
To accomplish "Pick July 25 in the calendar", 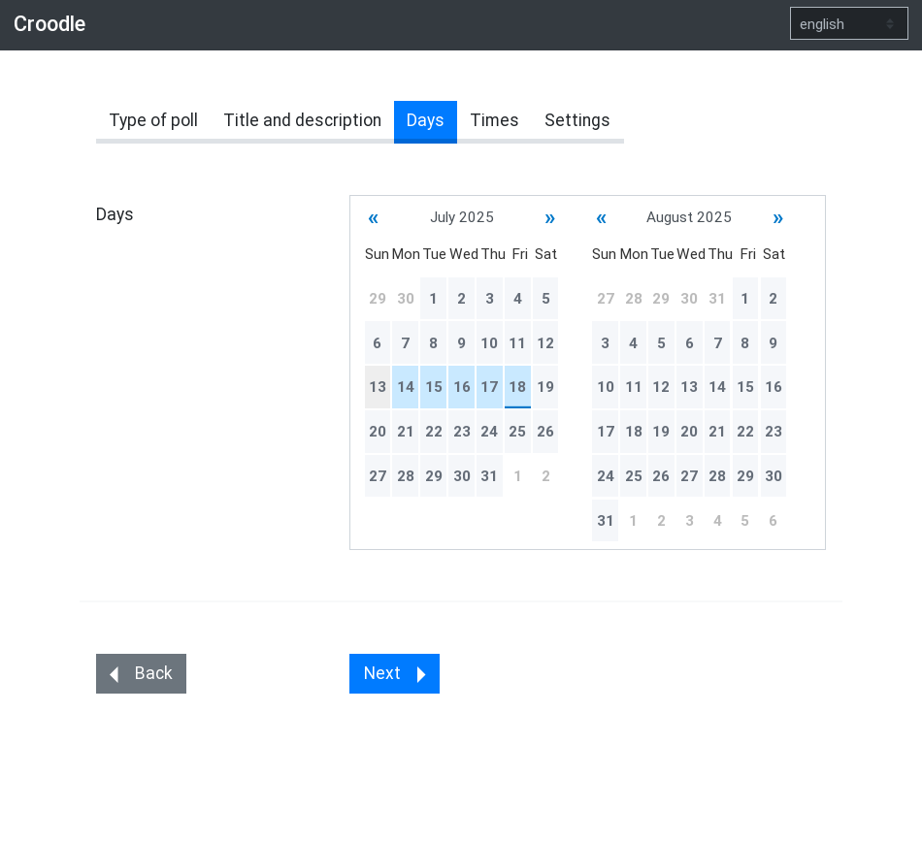I will click(x=517, y=432).
